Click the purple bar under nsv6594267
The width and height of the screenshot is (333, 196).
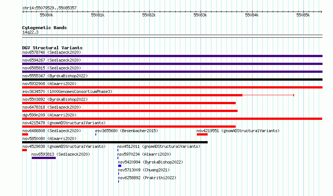pyautogui.click(x=172, y=64)
